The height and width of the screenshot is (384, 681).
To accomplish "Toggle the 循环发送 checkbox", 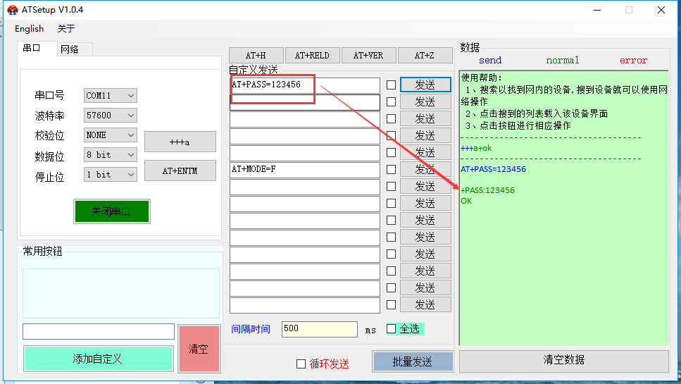I will (x=301, y=364).
